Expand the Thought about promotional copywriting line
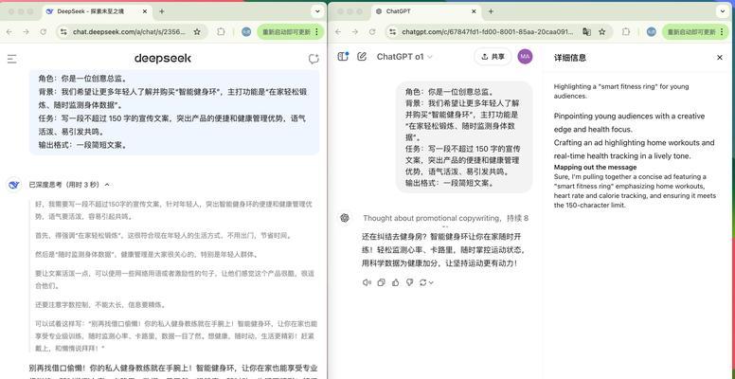Viewport: 735px width, 379px height. point(445,218)
